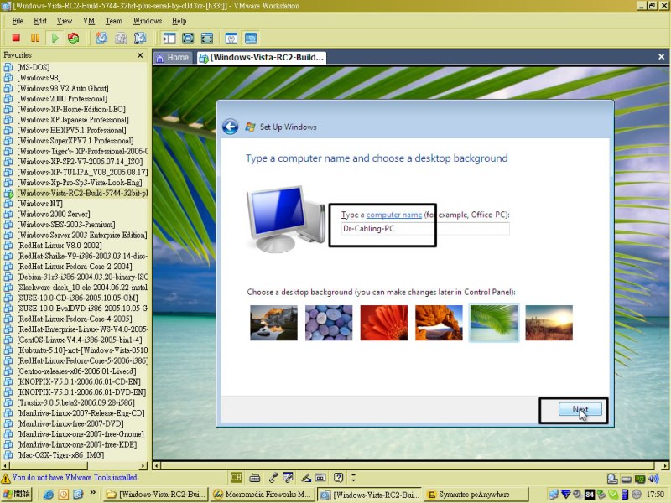This screenshot has height=503, width=671.
Task: Suspend the virtual machine using pause icon
Action: tap(35, 38)
